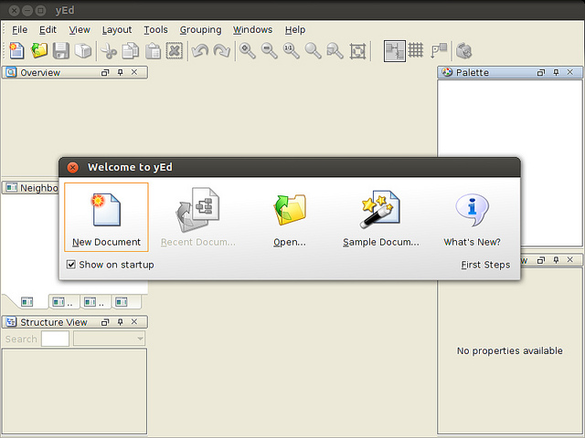Pin the Structure View panel
The image size is (585, 438).
120,322
